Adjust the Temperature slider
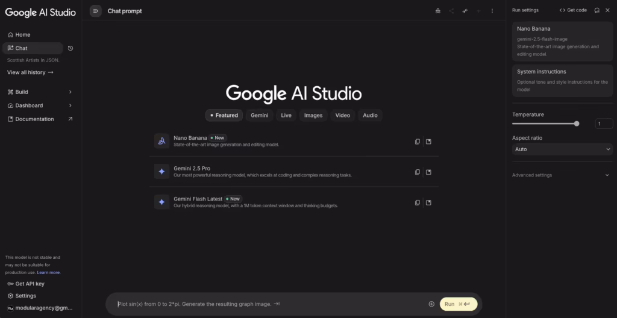 click(x=546, y=123)
